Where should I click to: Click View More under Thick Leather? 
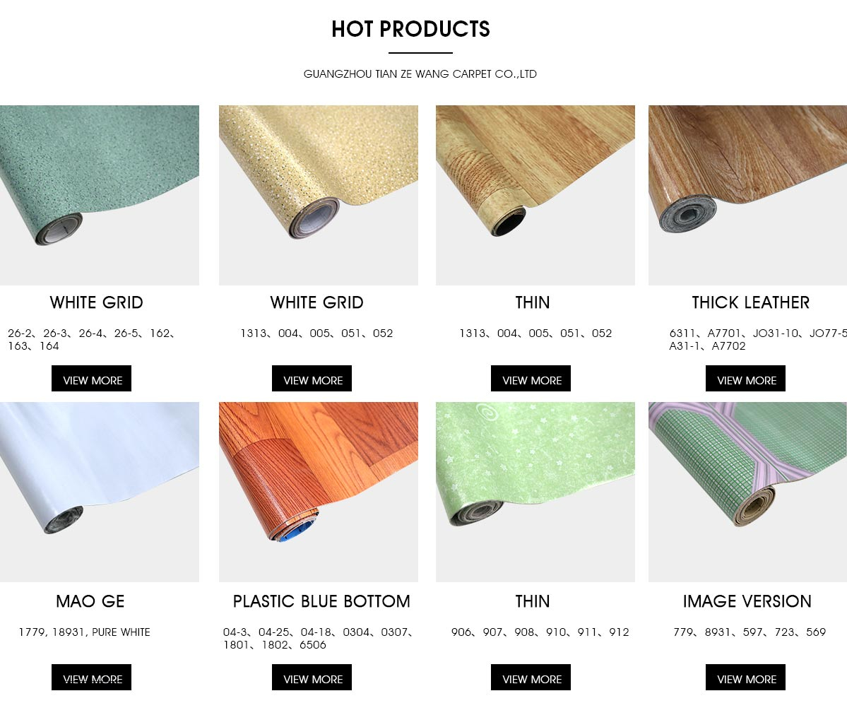pyautogui.click(x=745, y=378)
